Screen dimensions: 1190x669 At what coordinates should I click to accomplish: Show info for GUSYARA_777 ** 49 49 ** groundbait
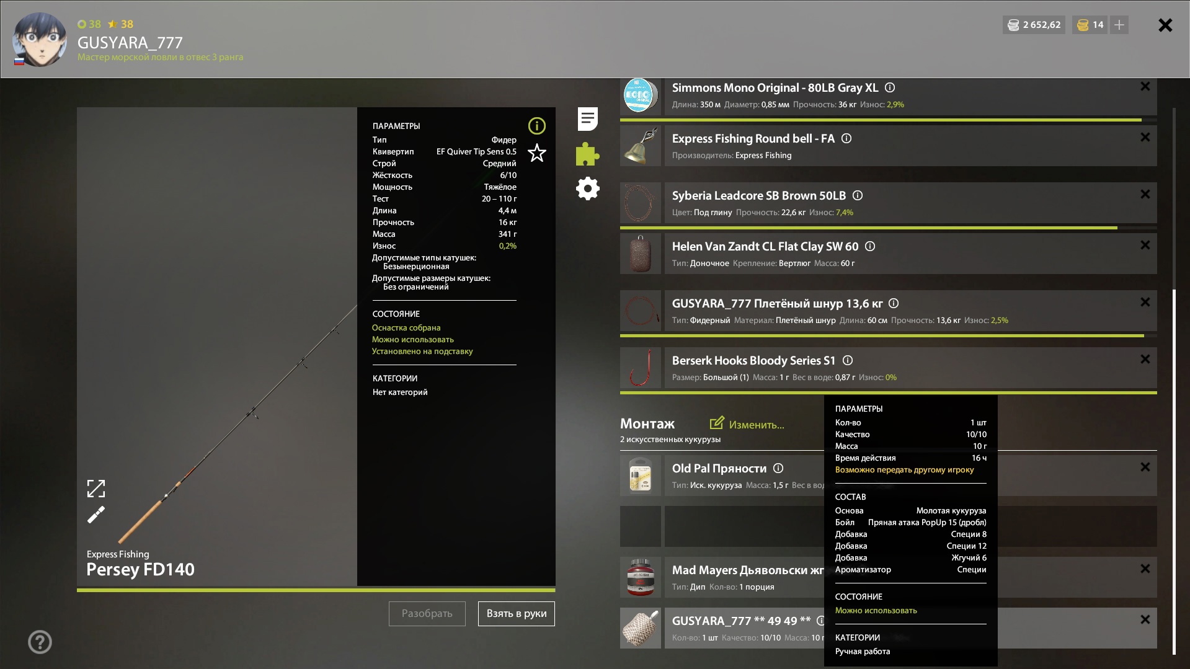point(820,621)
